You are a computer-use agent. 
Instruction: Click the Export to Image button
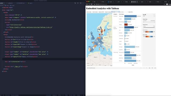click(x=108, y=12)
